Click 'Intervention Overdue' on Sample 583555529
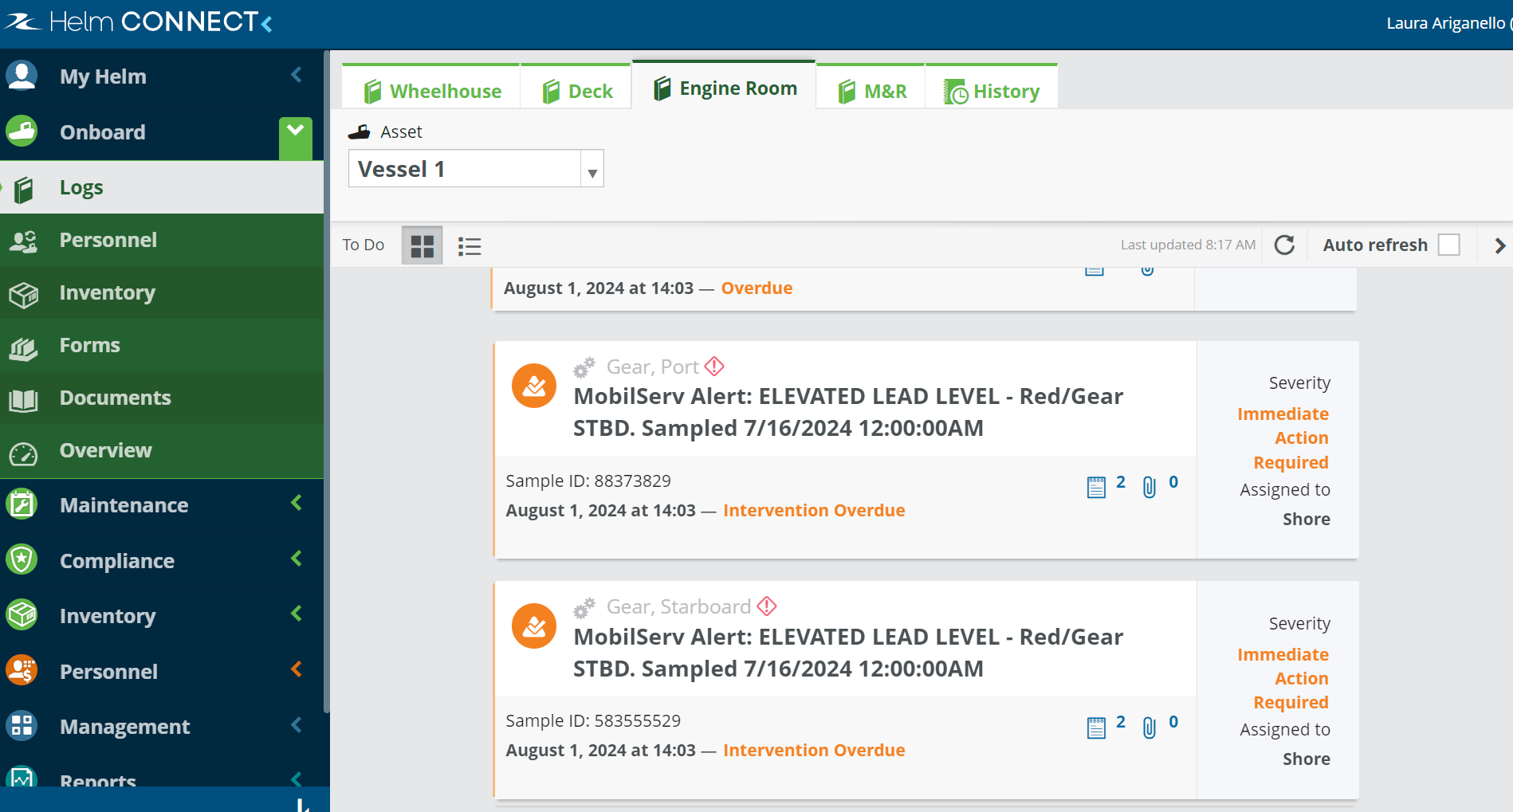 click(814, 750)
